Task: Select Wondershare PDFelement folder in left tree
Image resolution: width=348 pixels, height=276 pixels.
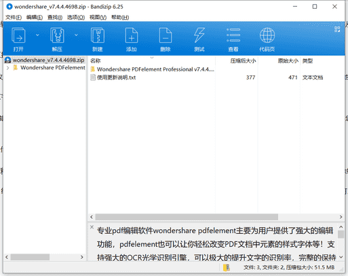Action: [x=53, y=67]
